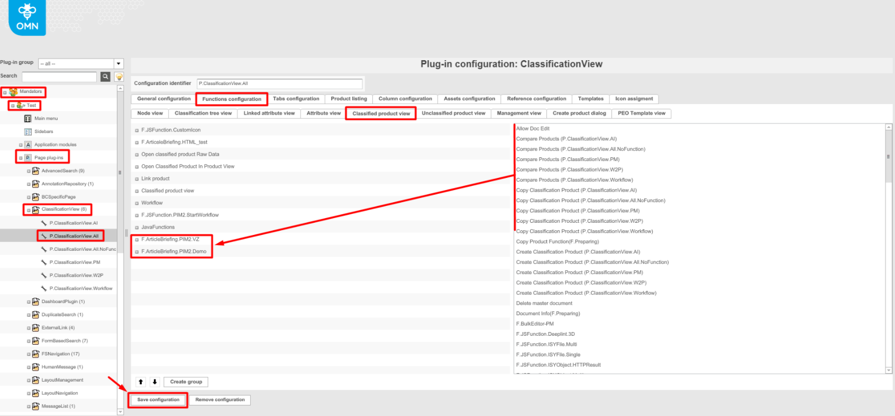This screenshot has height=416, width=895.
Task: Click the search magnifier icon
Action: pos(106,77)
